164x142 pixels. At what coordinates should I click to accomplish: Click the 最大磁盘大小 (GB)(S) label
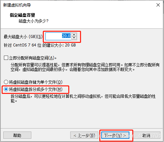23,37
